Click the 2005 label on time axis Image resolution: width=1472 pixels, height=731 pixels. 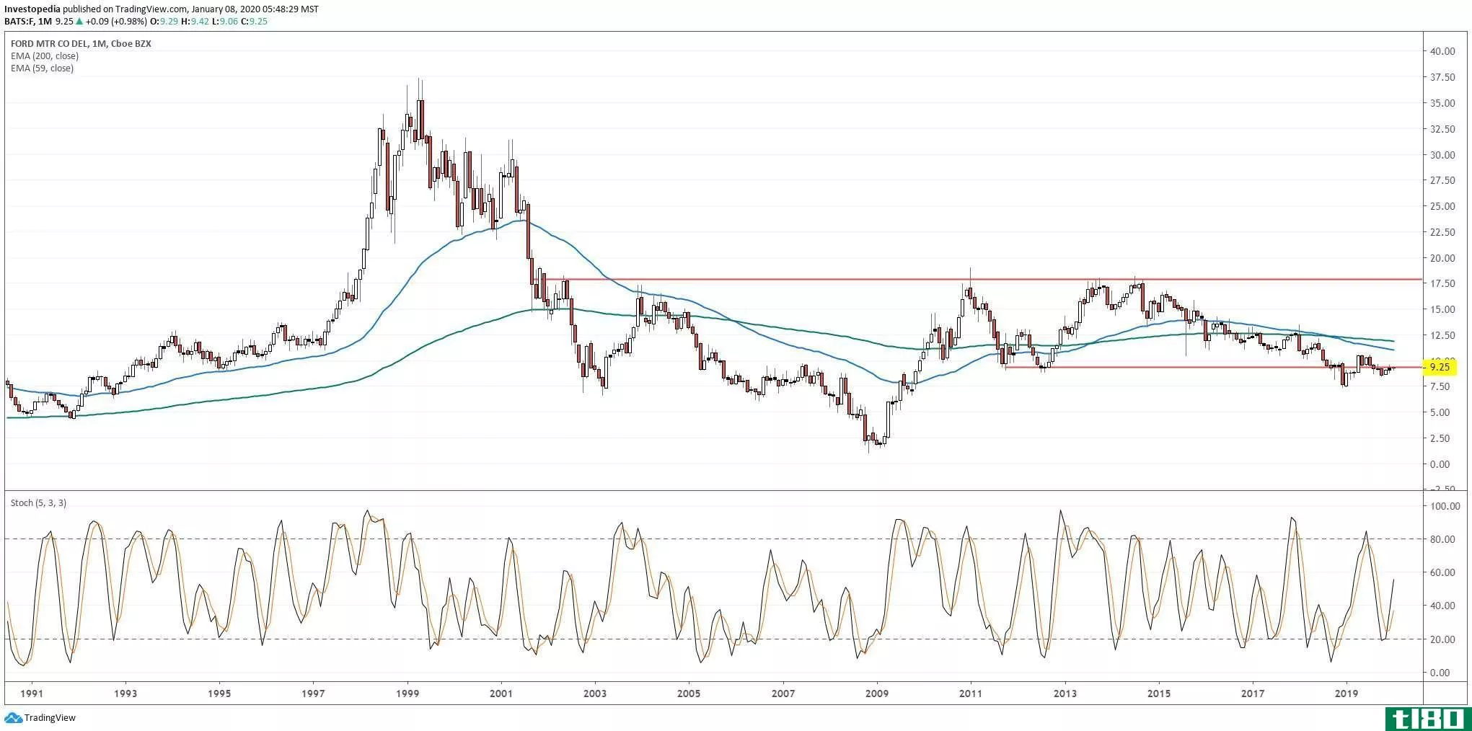tap(689, 694)
